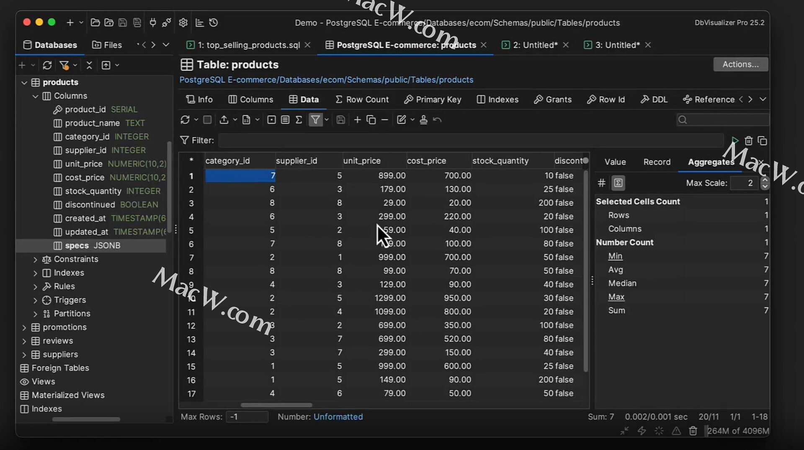804x450 pixels.
Task: Run garbage collection trash icon in status bar
Action: [x=693, y=431]
